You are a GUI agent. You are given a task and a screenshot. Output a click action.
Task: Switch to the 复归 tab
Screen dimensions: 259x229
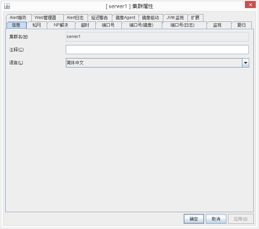pyautogui.click(x=241, y=25)
